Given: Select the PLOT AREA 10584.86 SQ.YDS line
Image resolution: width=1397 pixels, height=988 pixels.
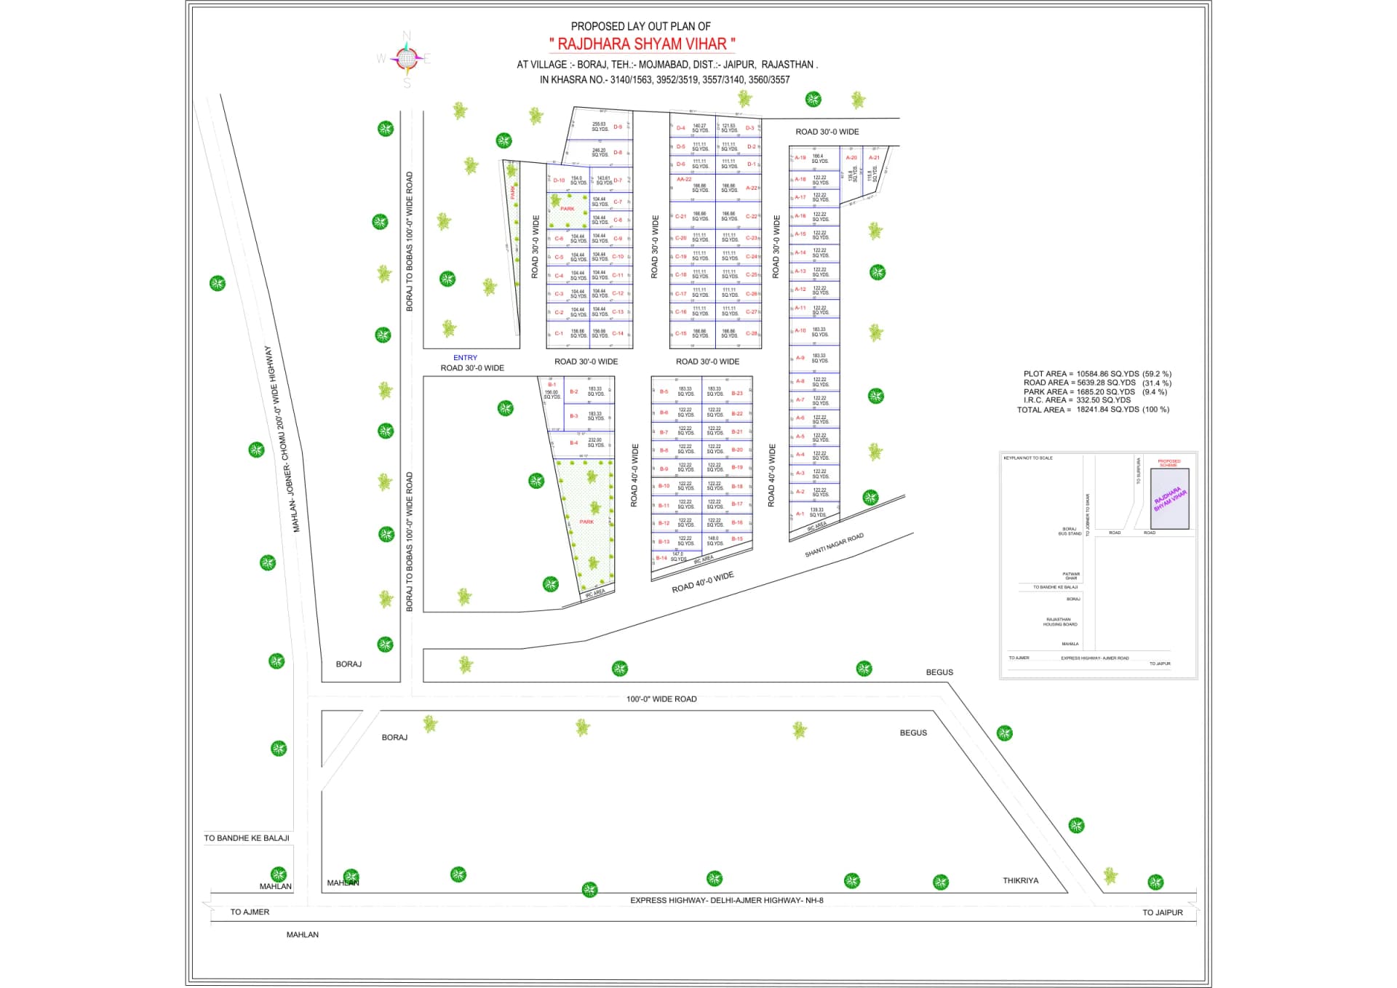Looking at the screenshot, I should tap(1097, 374).
